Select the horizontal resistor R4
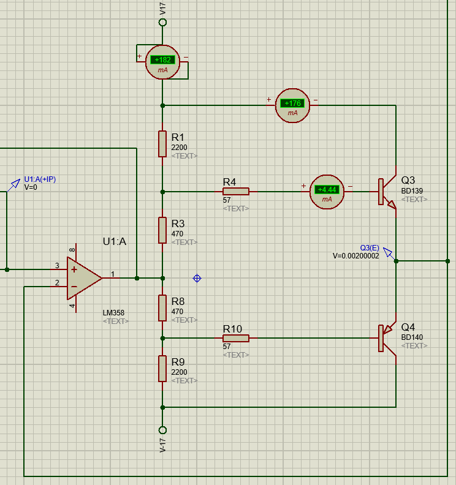 point(236,192)
